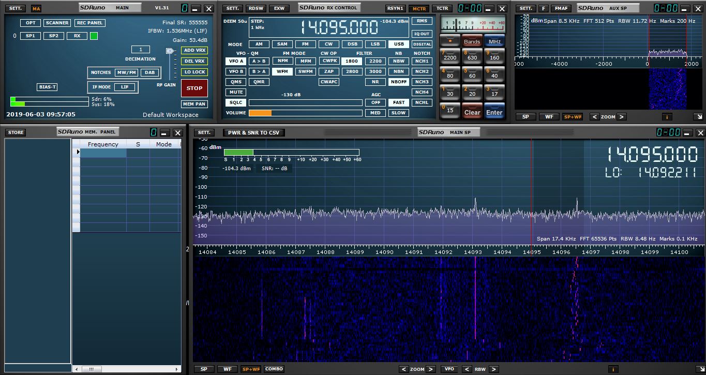Click the Mem. Panel horizontal scrollbar

coord(127,369)
